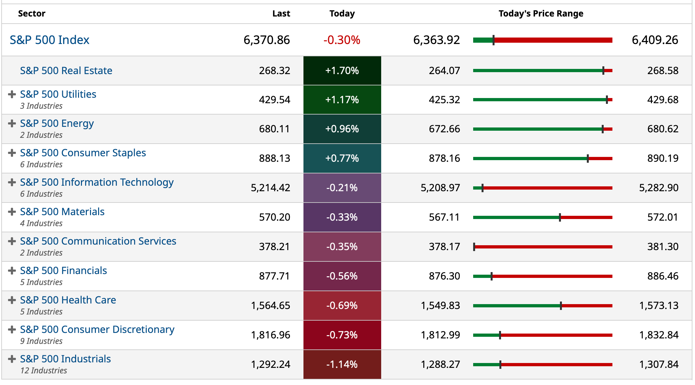Screen dimensions: 695x385
Task: Open S&P 500 Utilities sector page
Action: pos(58,94)
